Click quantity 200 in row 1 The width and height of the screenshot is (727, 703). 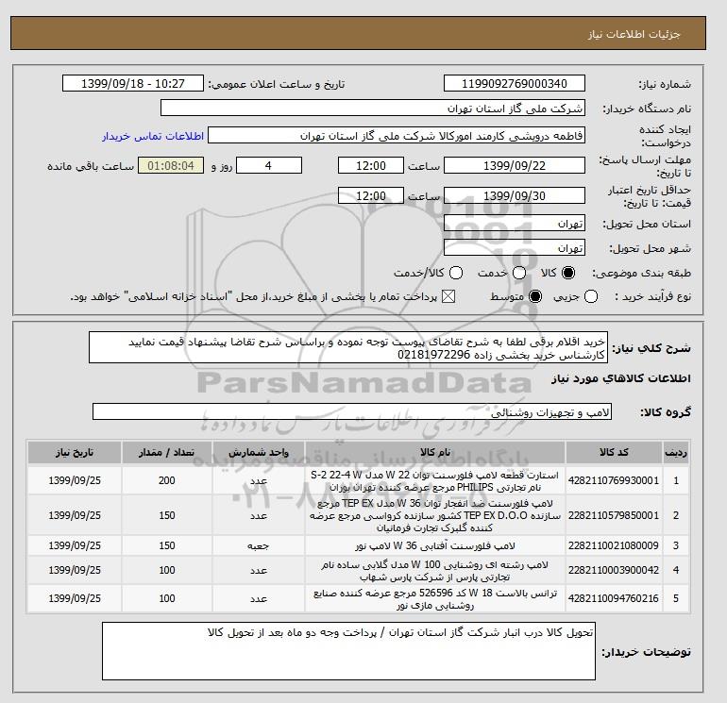tap(167, 480)
